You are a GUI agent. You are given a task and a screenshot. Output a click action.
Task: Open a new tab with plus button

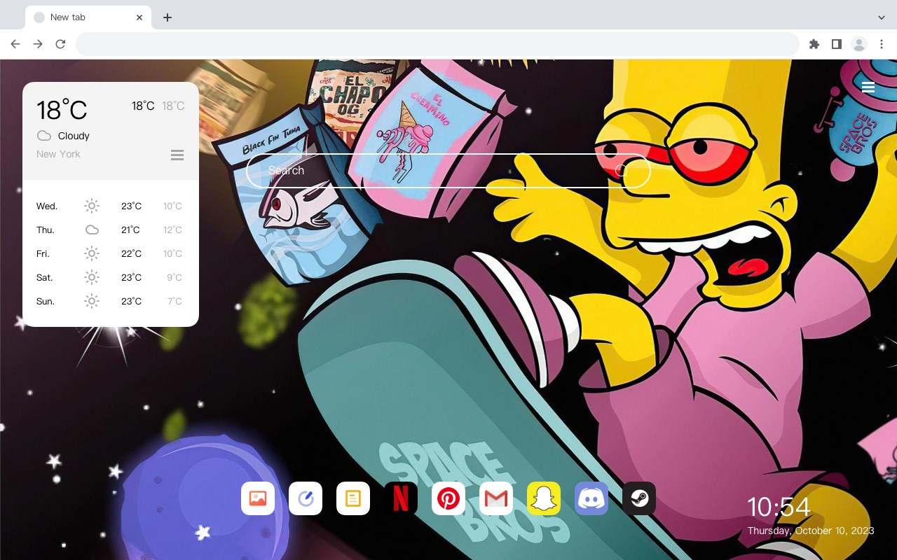click(x=167, y=17)
